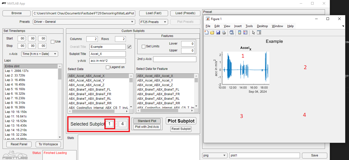This screenshot has width=349, height=160.
Task: Open the png file format dropdown
Action: [215, 155]
